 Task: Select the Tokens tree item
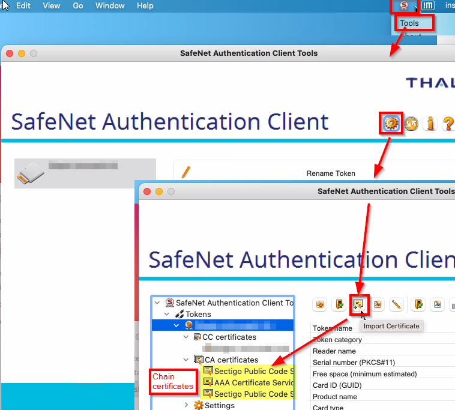[x=198, y=314]
